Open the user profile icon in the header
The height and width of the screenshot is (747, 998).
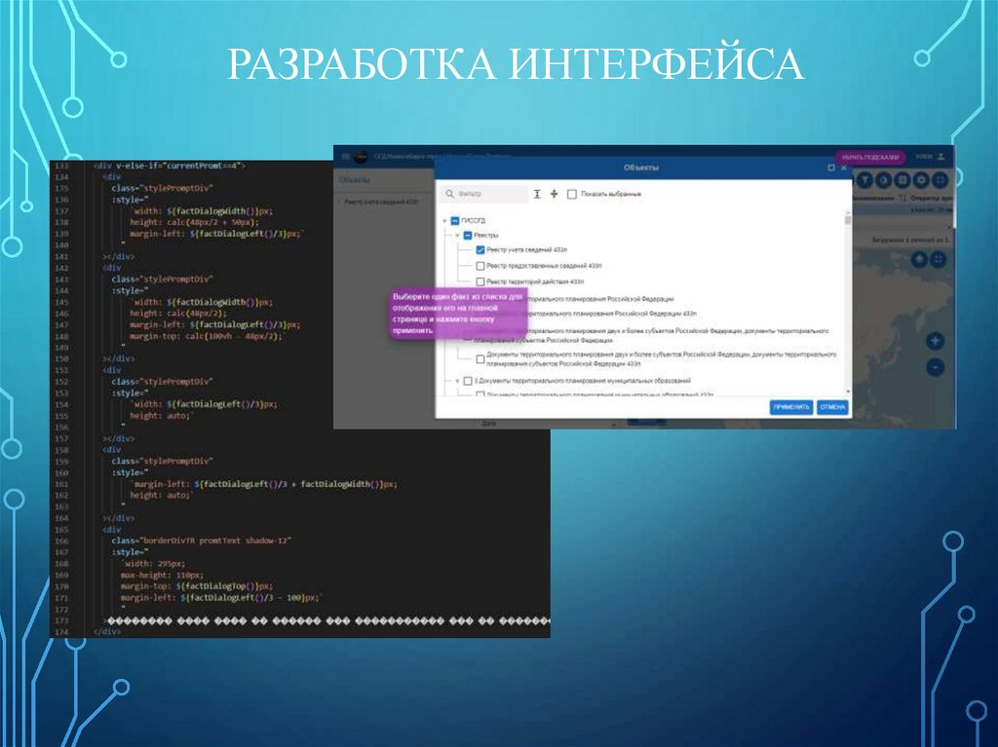[x=940, y=157]
